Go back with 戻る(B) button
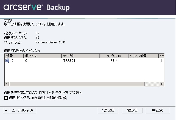The width and height of the screenshot is (176, 120). 108,110
